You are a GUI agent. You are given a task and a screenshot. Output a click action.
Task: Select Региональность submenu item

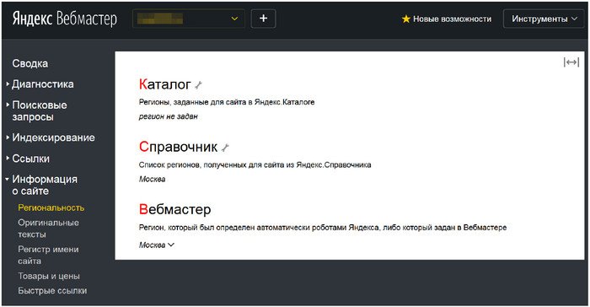coord(51,207)
